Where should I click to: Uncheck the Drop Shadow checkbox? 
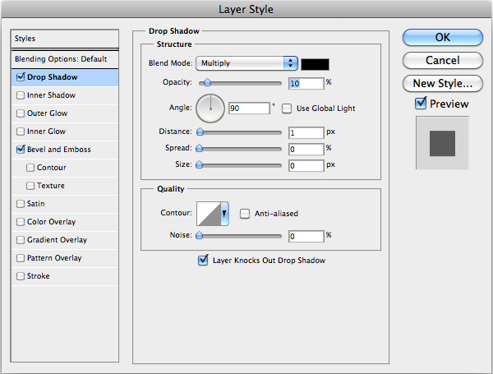pyautogui.click(x=21, y=77)
